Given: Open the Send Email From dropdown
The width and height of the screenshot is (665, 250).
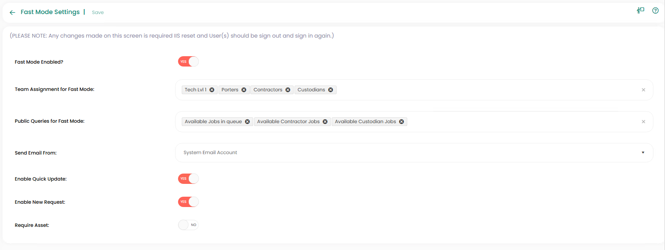Looking at the screenshot, I should pyautogui.click(x=414, y=152).
